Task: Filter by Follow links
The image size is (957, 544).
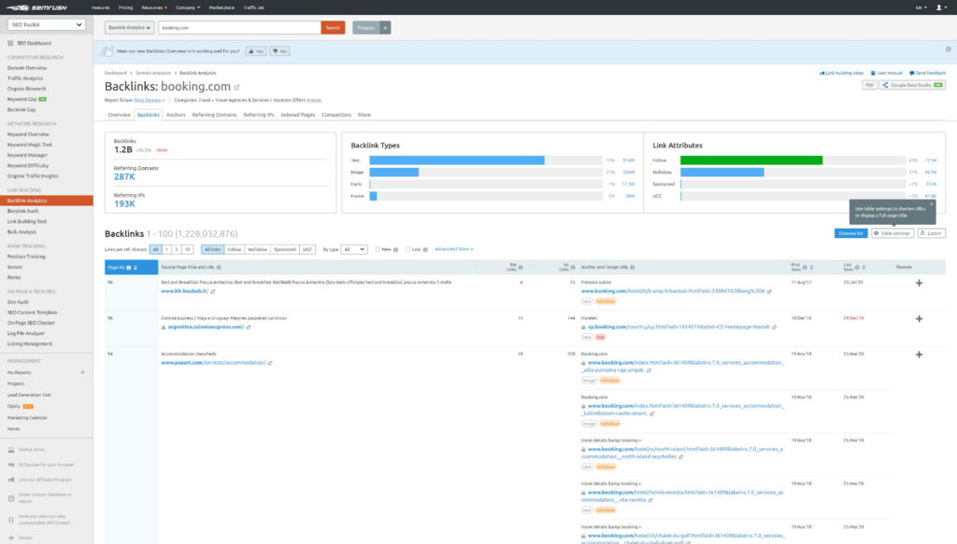Action: coord(234,249)
